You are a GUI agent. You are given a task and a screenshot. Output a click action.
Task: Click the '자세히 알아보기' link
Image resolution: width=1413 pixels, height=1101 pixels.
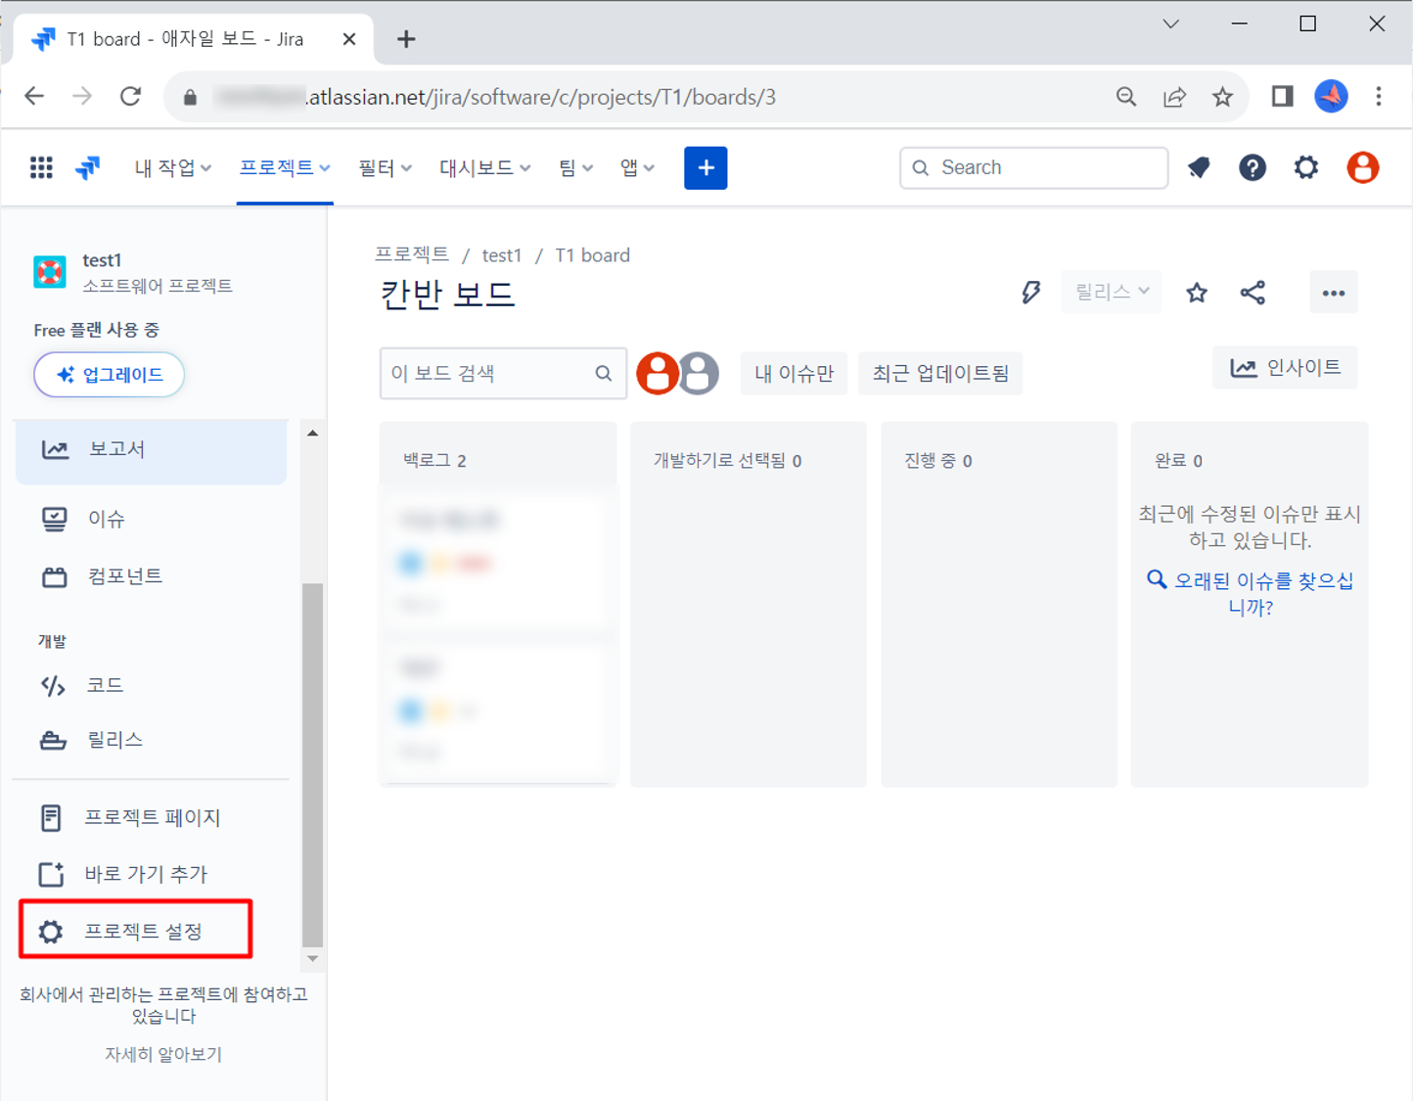[x=163, y=1054]
